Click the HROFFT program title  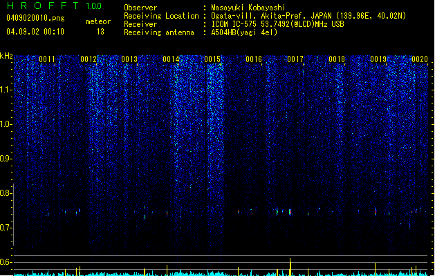pos(44,6)
